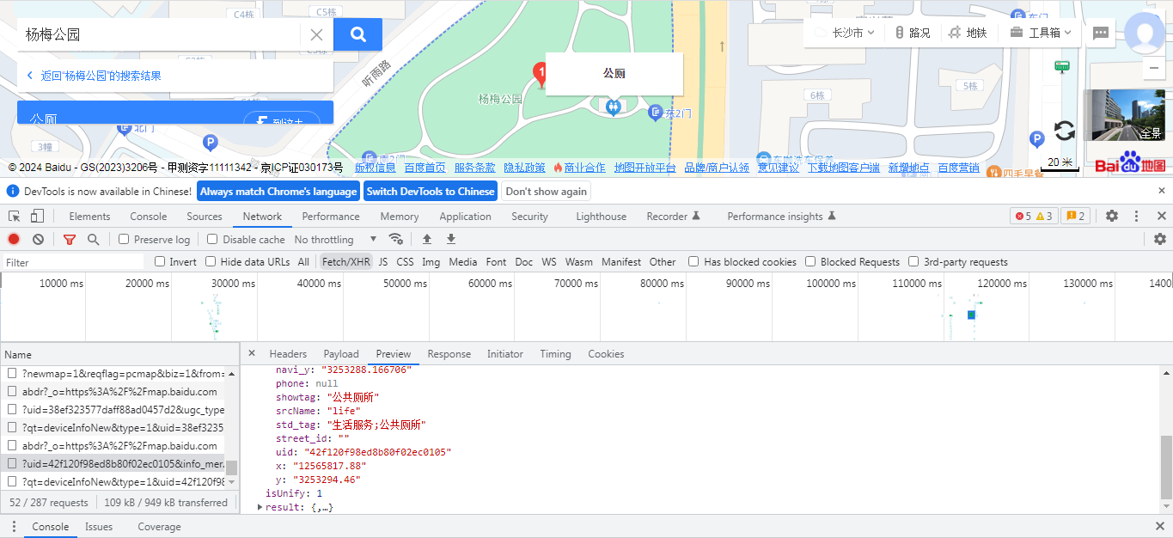Filter requests by the JS type
Screen dimensions: 1173x538
pos(383,262)
